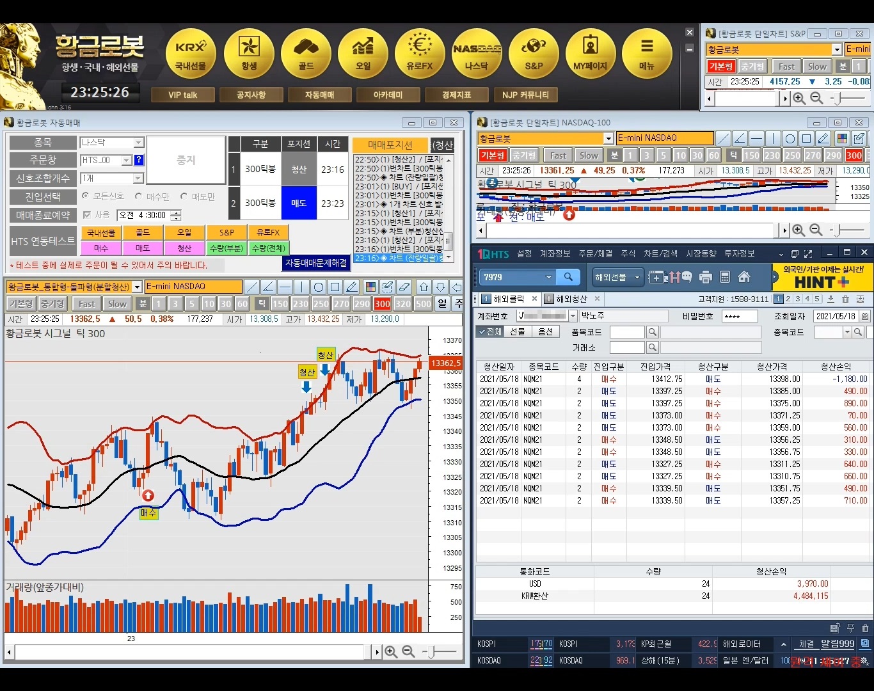Open 주문/체결 menu in 1Q HTS

click(x=596, y=253)
